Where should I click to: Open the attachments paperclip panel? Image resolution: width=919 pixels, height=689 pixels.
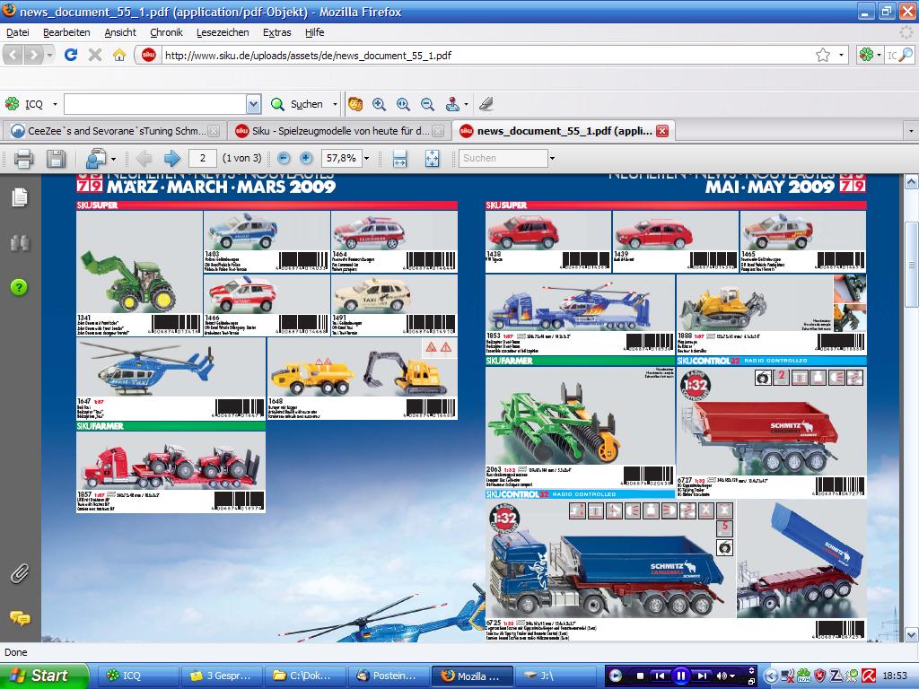tap(19, 573)
